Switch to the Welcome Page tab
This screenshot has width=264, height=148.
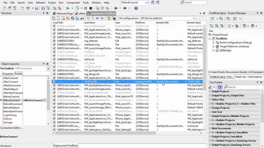tap(63, 14)
